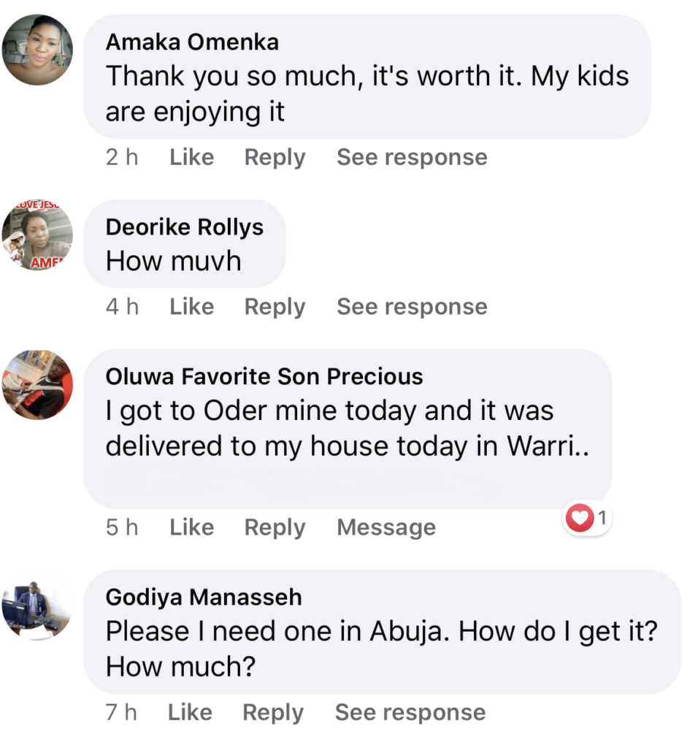
Task: Reply to the Warri delivery comment
Action: tap(275, 527)
